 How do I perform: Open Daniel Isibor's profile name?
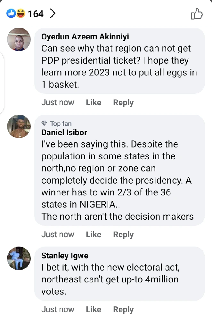(x=64, y=132)
